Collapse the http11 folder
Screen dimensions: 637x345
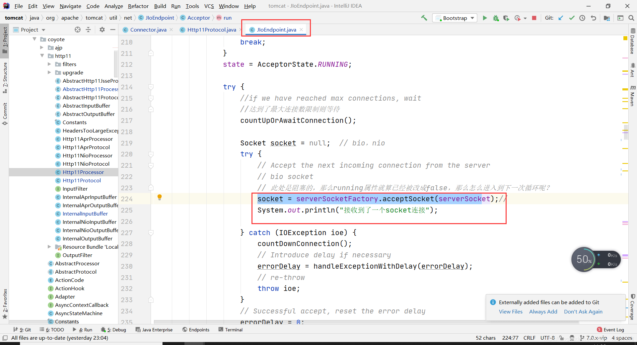[42, 56]
